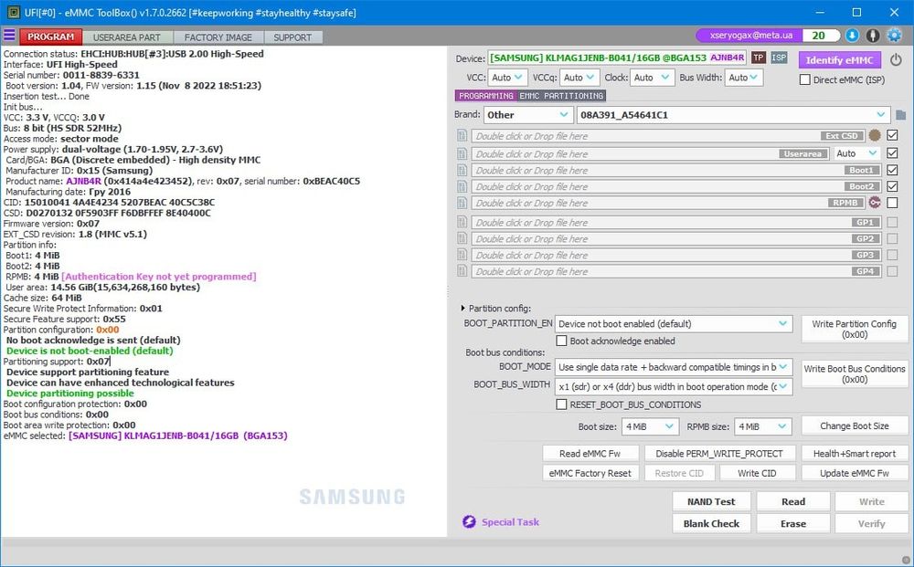Select the EMMC PARTITIONING sub-tab
This screenshot has height=567, width=914.
click(x=561, y=96)
